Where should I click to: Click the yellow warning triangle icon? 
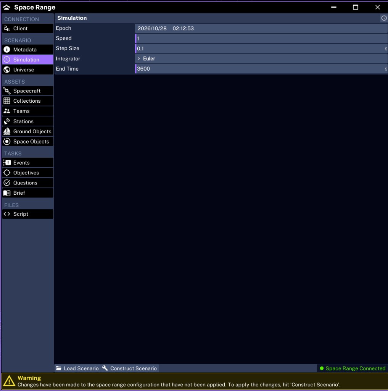9,381
